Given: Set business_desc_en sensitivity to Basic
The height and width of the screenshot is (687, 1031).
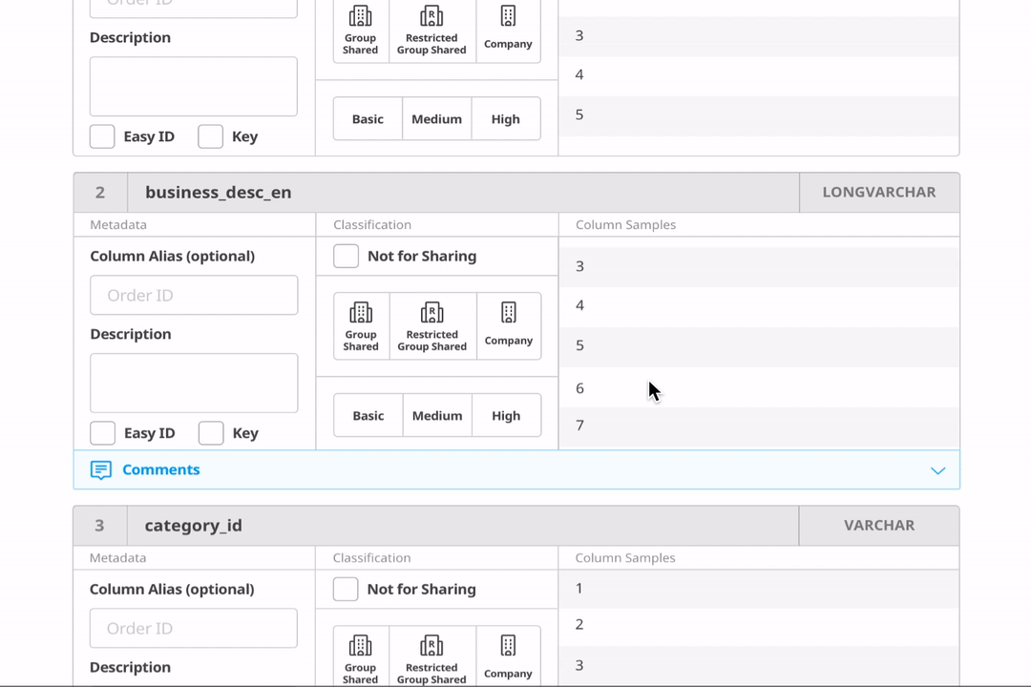Looking at the screenshot, I should point(368,415).
